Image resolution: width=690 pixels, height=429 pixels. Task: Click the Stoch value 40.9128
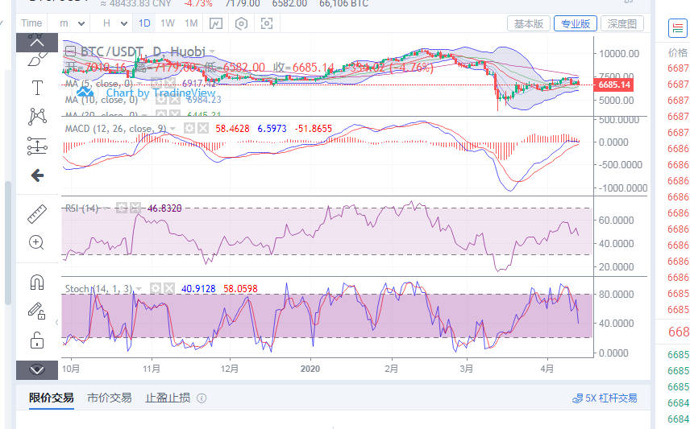pos(198,289)
